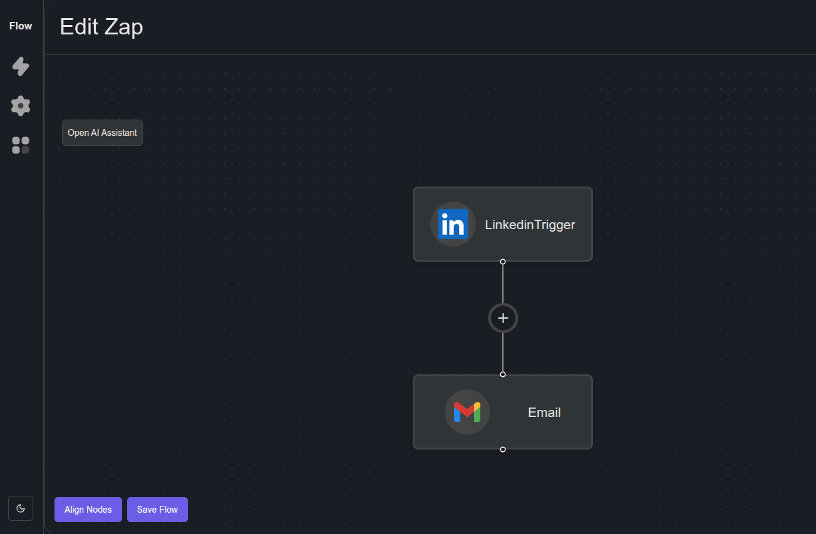Click the Edit Zap page title
The height and width of the screenshot is (534, 816).
(101, 27)
